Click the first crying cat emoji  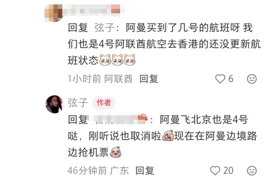(105, 60)
